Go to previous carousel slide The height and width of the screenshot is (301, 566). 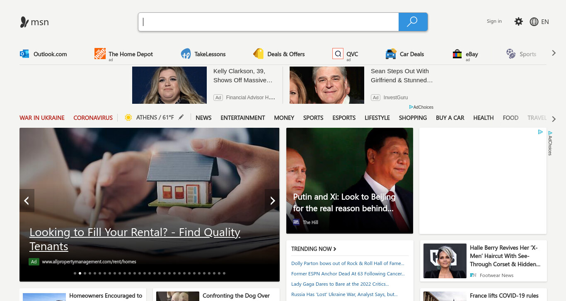(27, 201)
